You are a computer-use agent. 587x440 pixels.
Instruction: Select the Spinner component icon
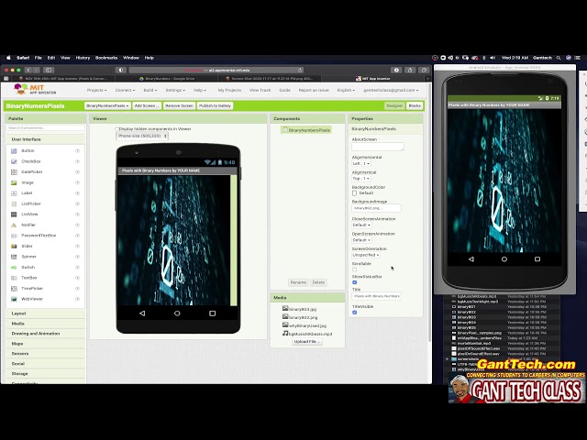pyautogui.click(x=14, y=257)
